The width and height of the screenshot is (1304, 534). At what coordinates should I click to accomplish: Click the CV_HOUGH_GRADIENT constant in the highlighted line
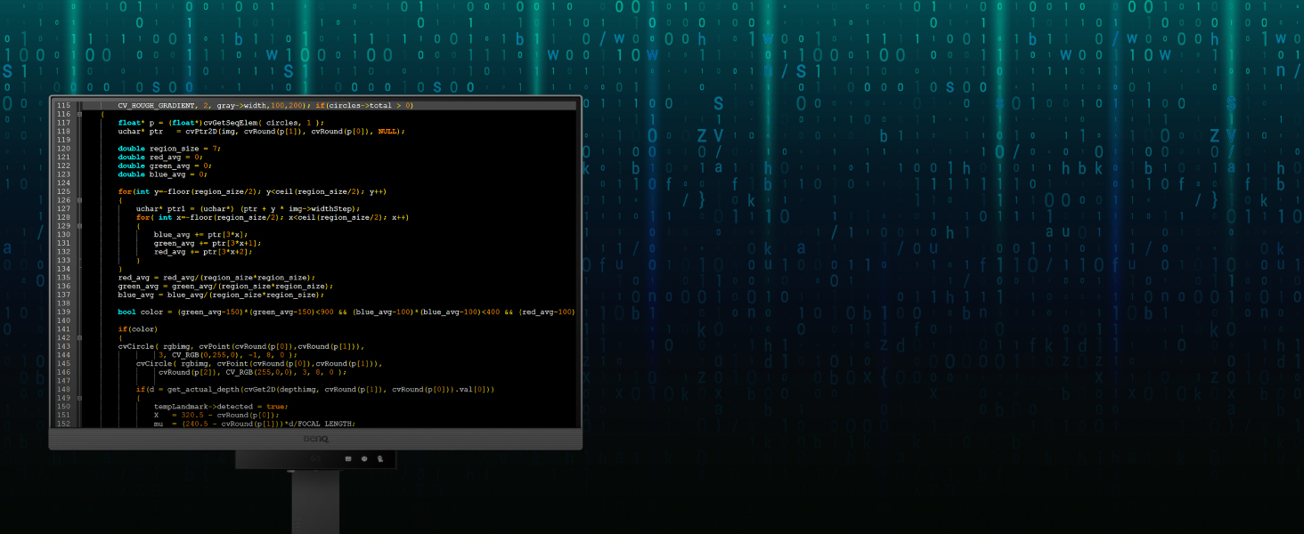point(156,105)
